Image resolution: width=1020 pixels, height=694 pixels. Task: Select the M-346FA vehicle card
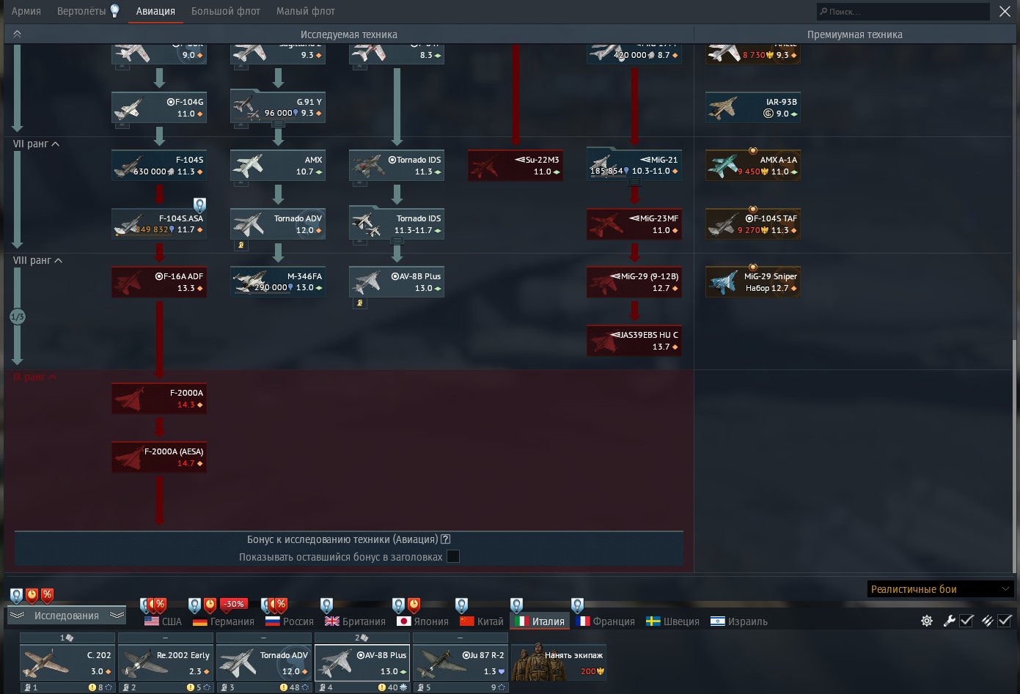click(x=278, y=282)
